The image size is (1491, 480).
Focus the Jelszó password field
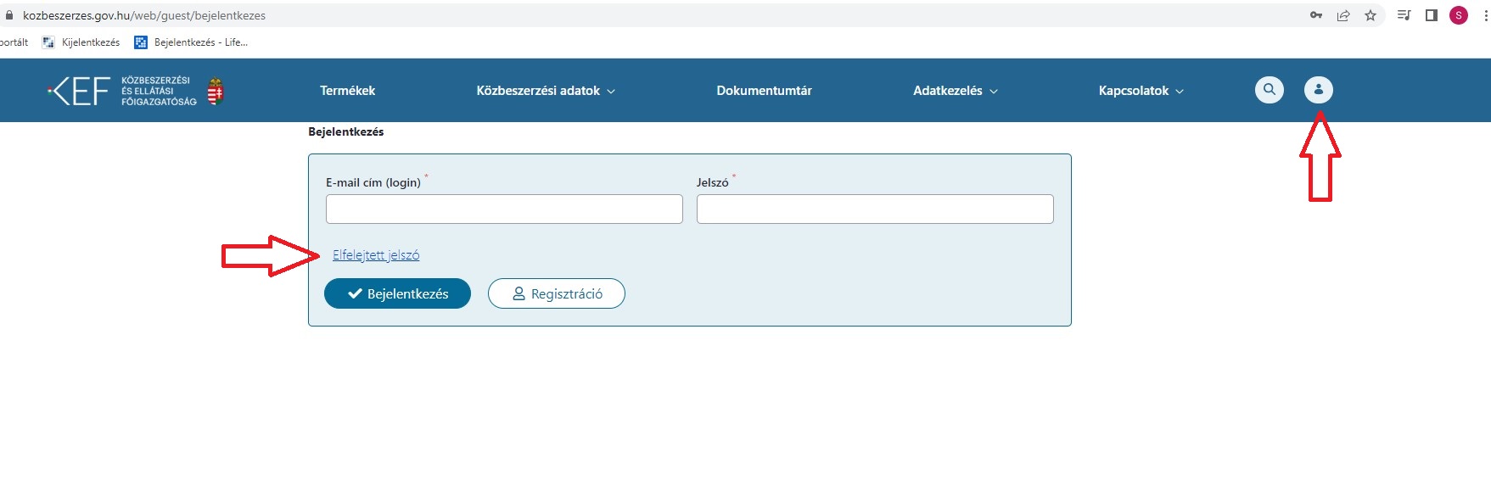point(875,209)
